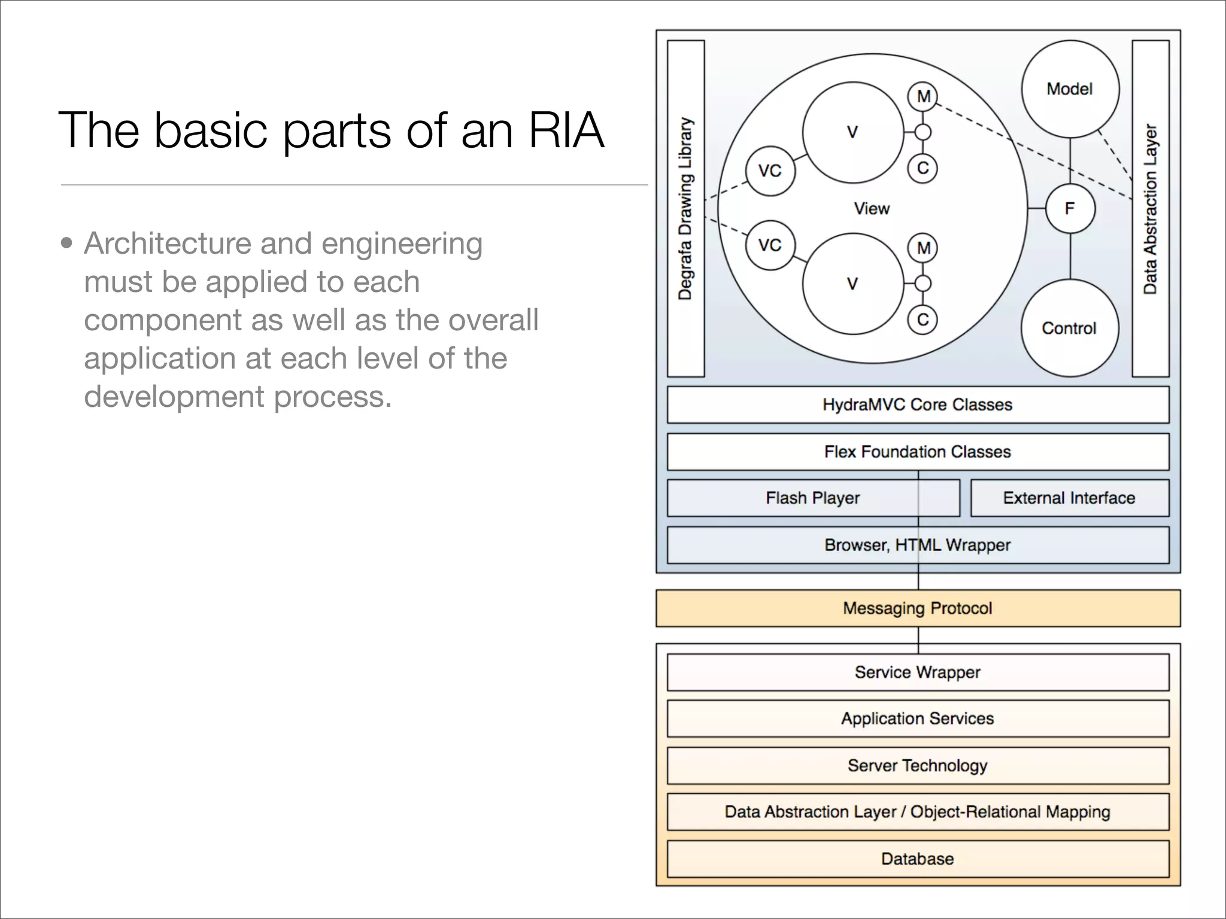Click the bottom C small circle
Image resolution: width=1226 pixels, height=919 pixels.
point(923,319)
